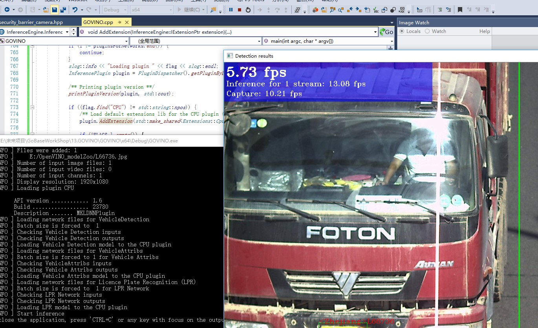Click VAssistX previous-scope arrow icon

click(x=350, y=9)
